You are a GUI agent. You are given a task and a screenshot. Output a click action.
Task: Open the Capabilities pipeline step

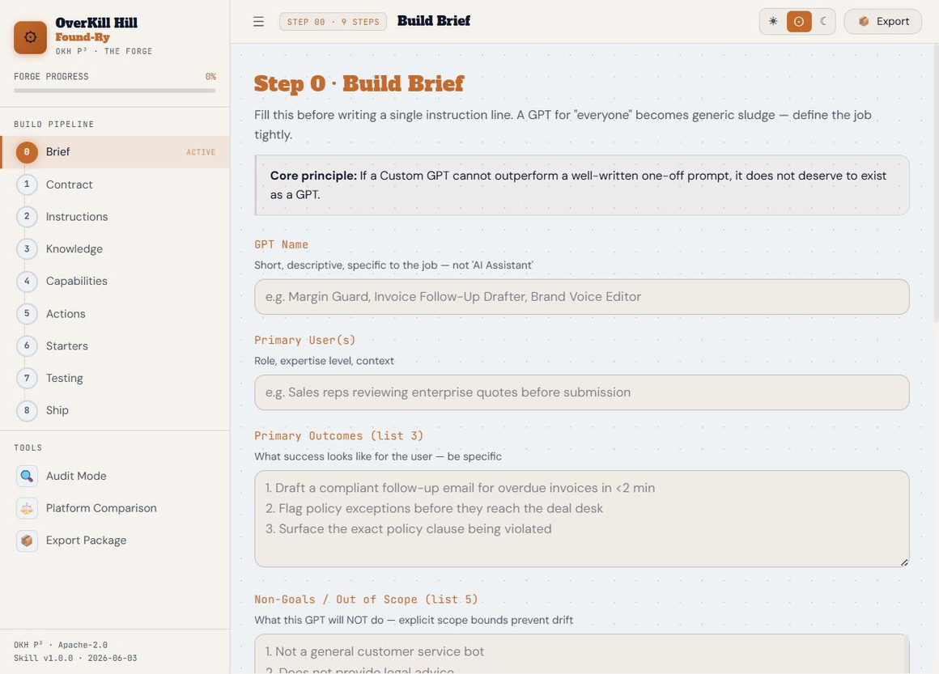115,282
